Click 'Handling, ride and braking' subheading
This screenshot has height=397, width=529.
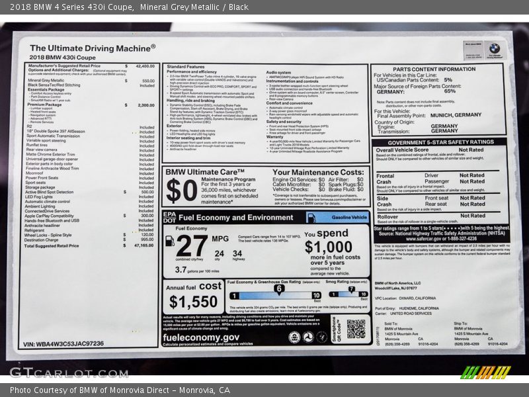(190, 101)
